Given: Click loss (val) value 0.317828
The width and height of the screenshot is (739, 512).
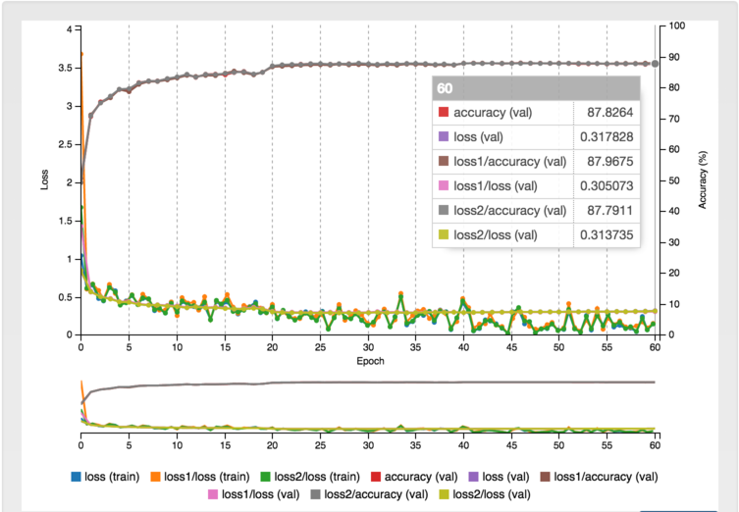Looking at the screenshot, I should click(607, 137).
